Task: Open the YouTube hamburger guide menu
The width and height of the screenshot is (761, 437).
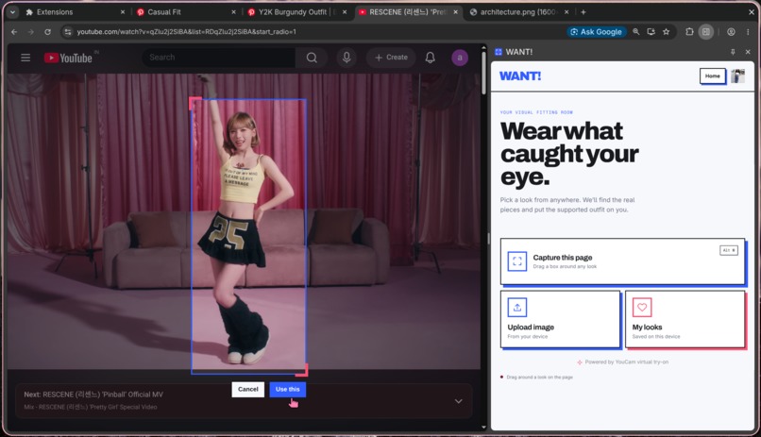Action: pos(25,58)
